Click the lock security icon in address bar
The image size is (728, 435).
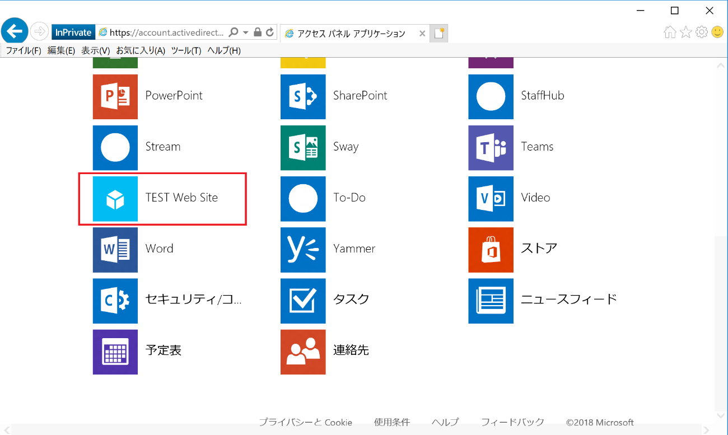(x=258, y=32)
